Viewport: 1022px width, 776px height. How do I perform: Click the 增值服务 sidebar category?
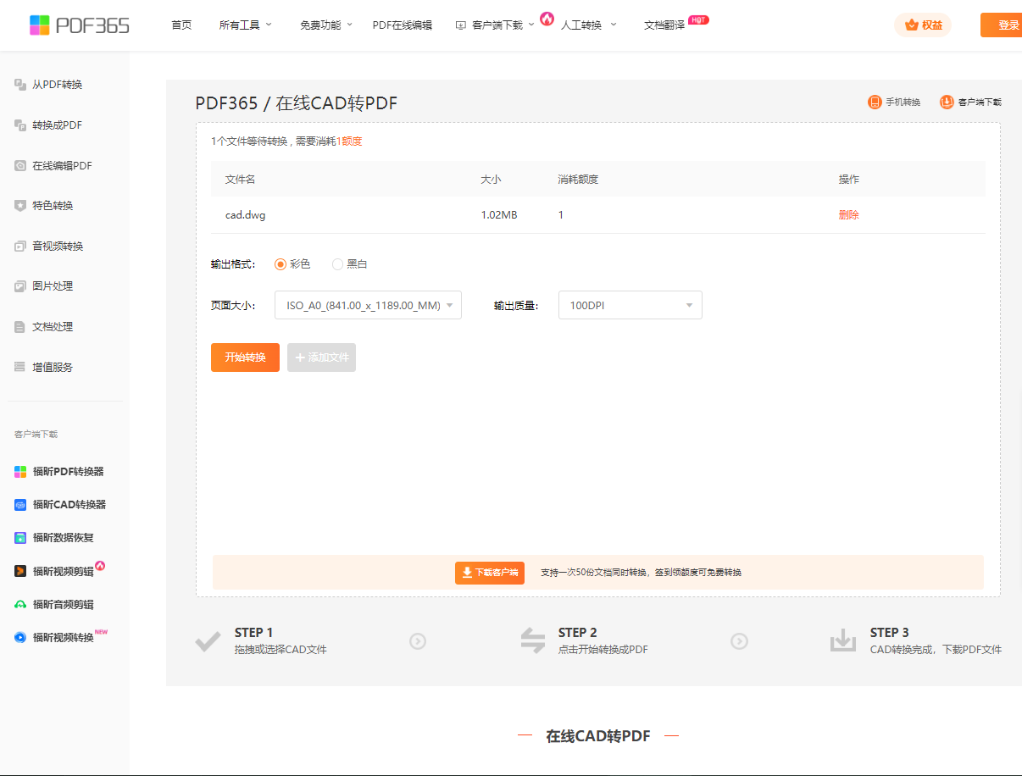point(53,367)
